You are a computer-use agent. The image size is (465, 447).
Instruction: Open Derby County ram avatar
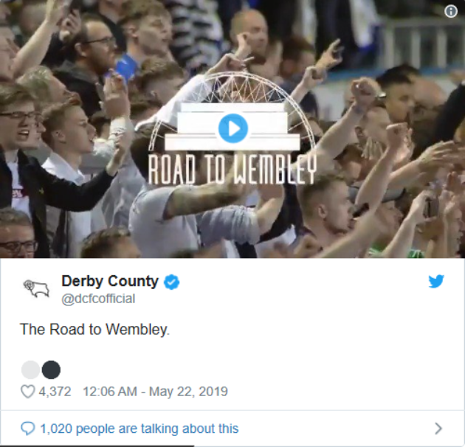36,288
